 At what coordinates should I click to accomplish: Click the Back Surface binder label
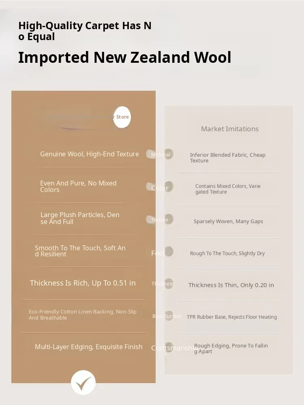click(167, 316)
